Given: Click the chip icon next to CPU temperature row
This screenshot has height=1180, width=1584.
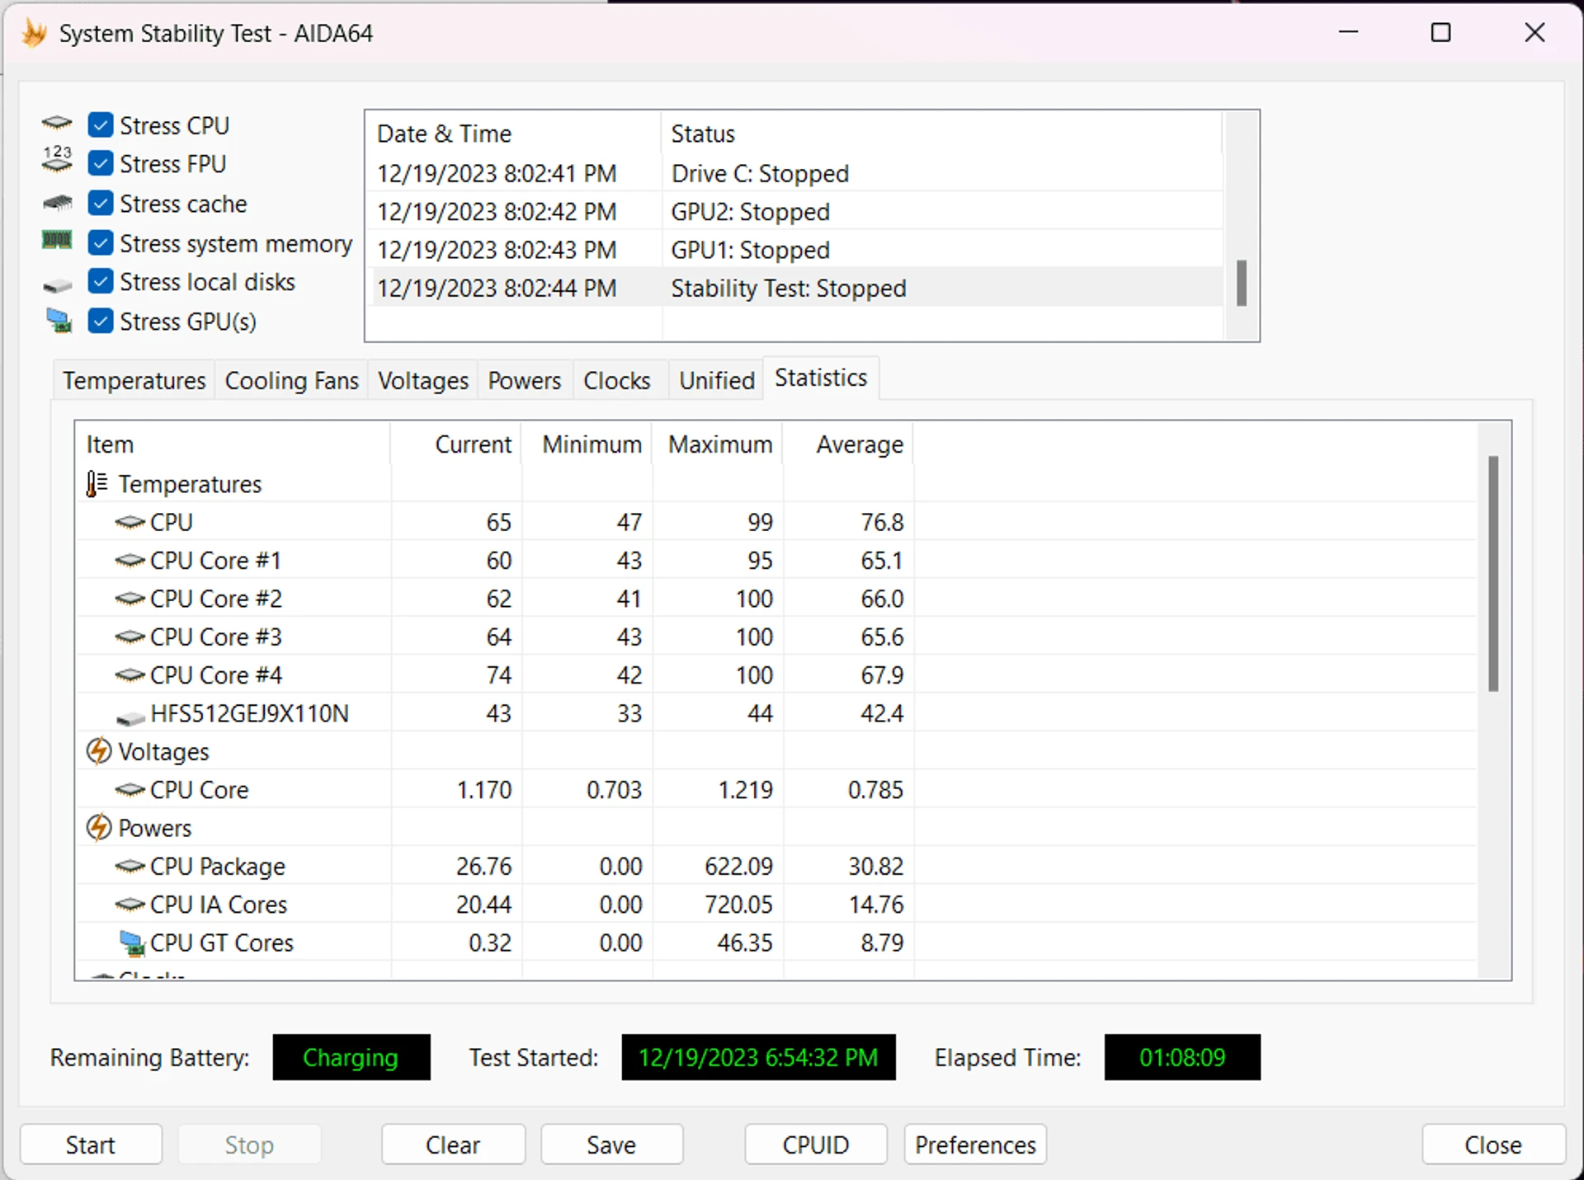Looking at the screenshot, I should point(130,522).
